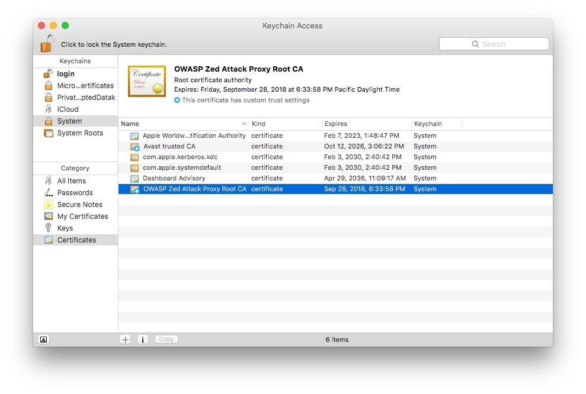586x394 pixels.
Task: Click the custom trust settings plus badge
Action: (177, 100)
